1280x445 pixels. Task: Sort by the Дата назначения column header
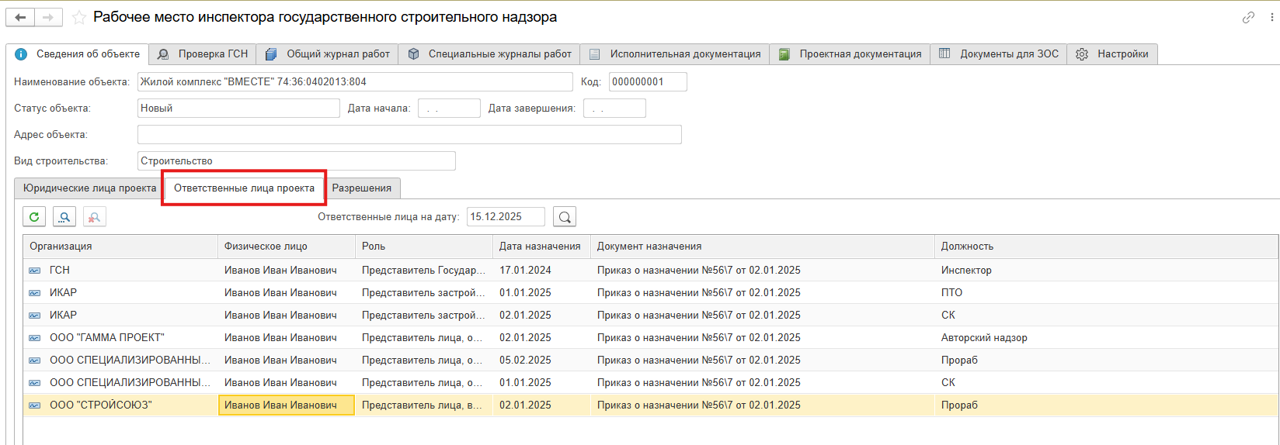click(540, 247)
